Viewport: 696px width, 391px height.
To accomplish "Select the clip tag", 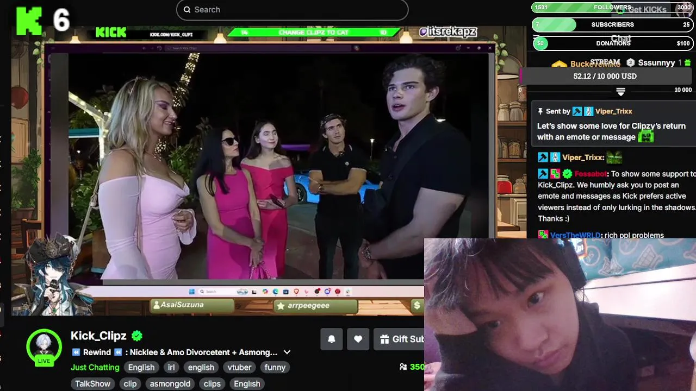I will [130, 384].
